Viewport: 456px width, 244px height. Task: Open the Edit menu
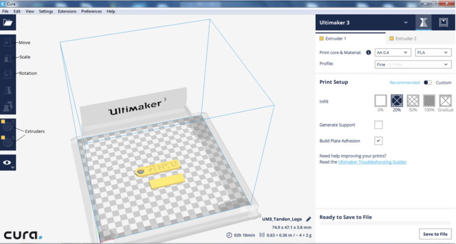[17, 11]
